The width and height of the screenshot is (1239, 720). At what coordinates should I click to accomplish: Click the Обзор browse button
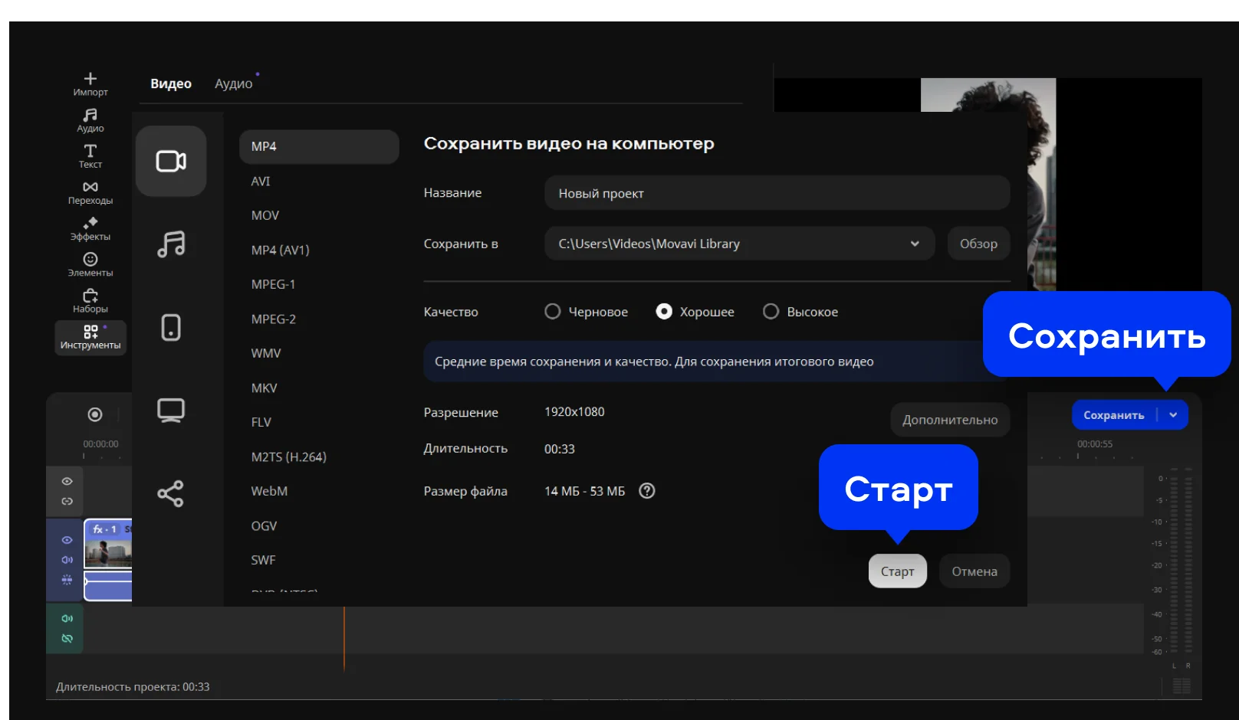(x=978, y=244)
